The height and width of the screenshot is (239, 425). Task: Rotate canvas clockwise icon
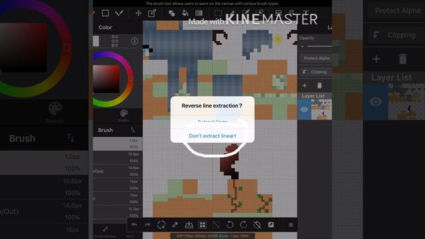(x=244, y=224)
